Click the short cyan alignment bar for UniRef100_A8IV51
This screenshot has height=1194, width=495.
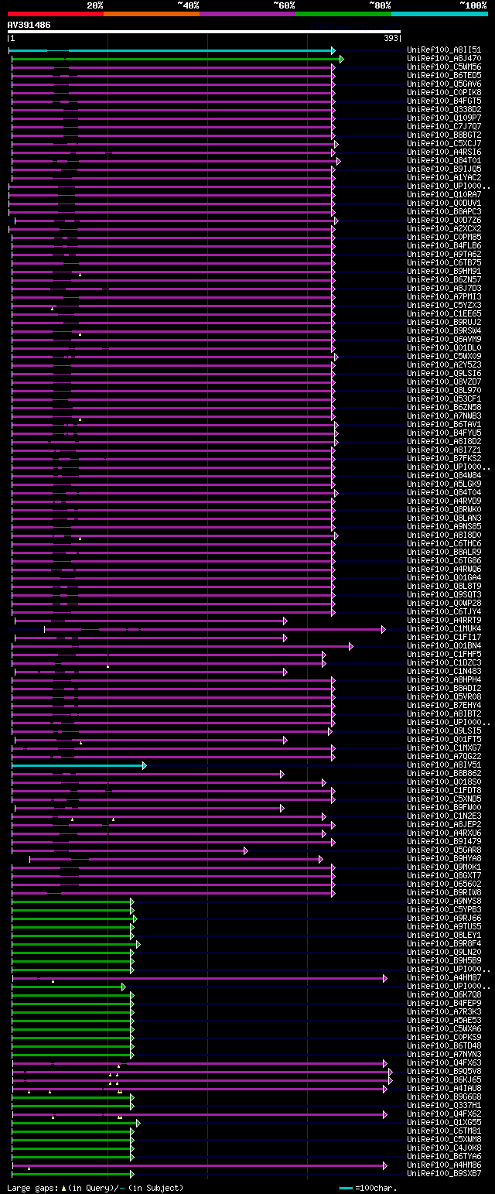(x=77, y=765)
